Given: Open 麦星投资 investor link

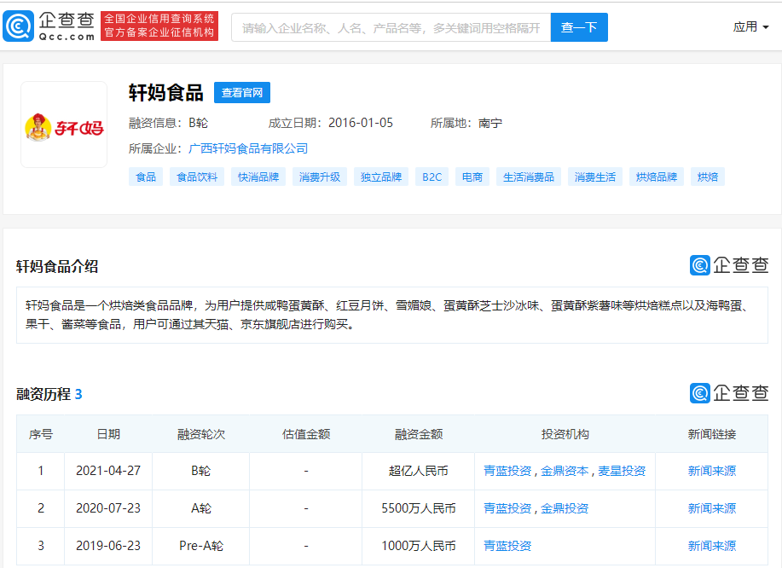Looking at the screenshot, I should [622, 471].
